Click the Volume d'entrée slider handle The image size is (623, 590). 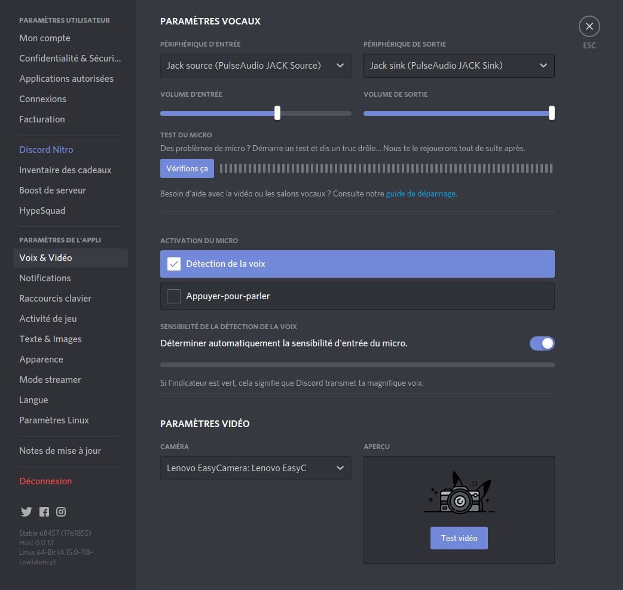277,113
